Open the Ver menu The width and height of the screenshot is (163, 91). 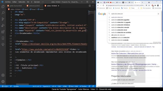pyautogui.click(x=28, y=2)
